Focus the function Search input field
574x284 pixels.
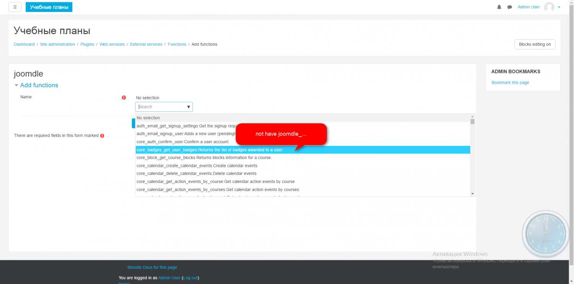[161, 107]
